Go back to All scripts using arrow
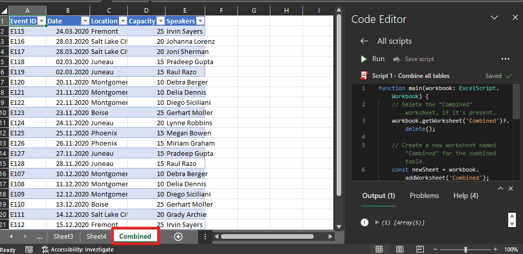The height and width of the screenshot is (254, 523). coord(364,41)
